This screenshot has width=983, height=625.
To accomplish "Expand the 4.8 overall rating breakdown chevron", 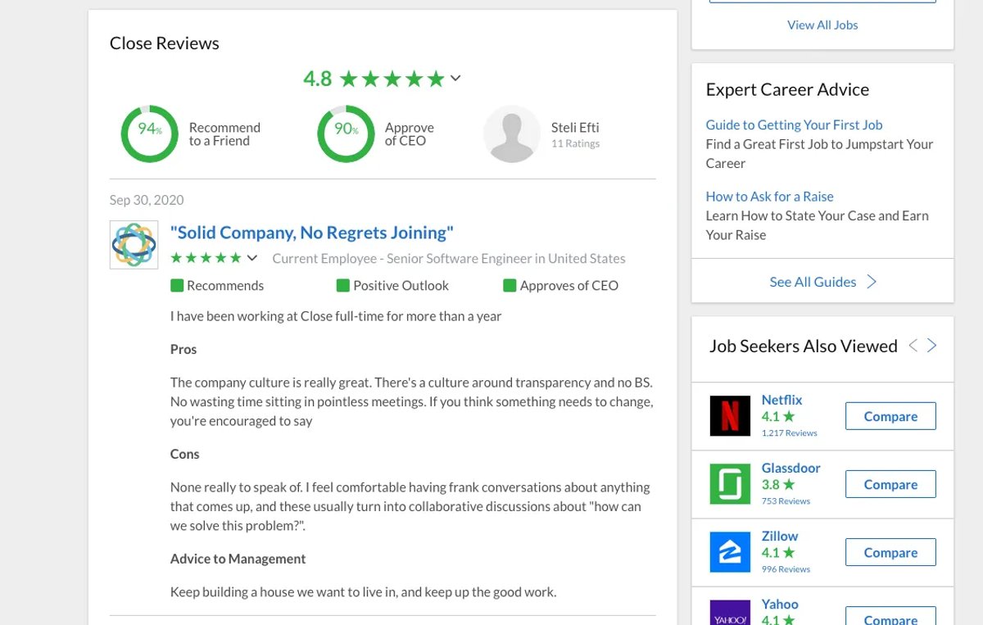I will 455,79.
